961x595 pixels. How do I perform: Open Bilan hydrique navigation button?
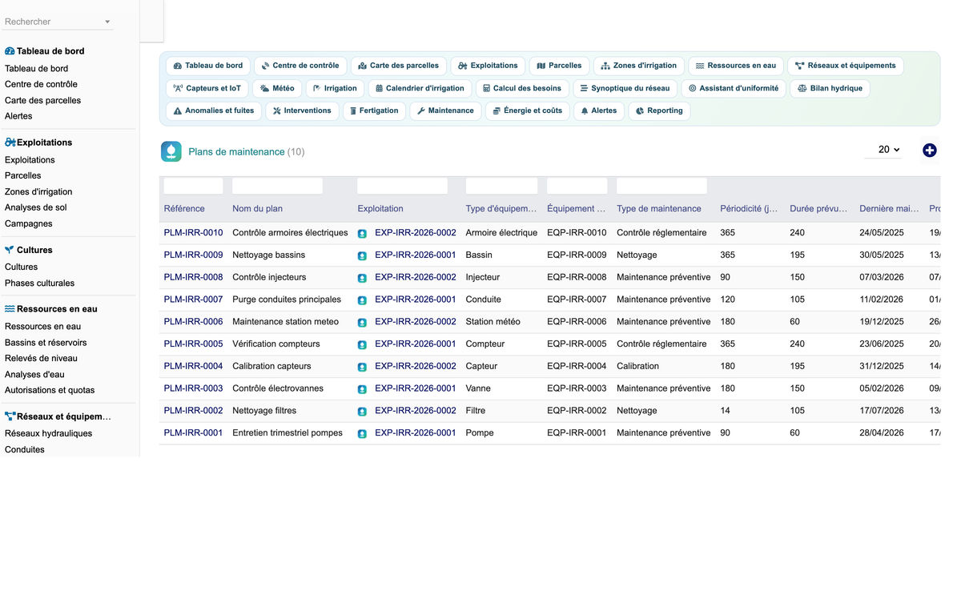[x=829, y=88]
